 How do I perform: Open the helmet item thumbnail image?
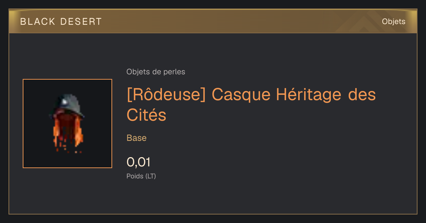(x=67, y=124)
